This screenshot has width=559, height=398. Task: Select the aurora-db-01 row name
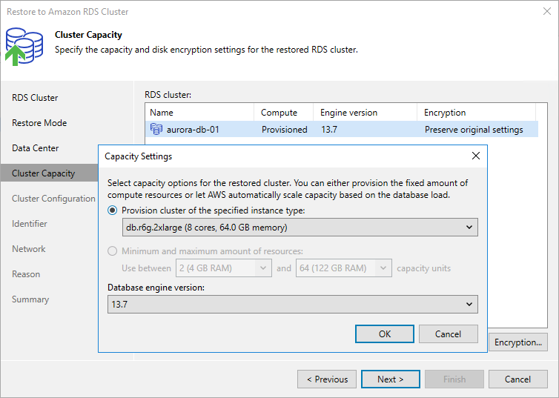click(193, 130)
